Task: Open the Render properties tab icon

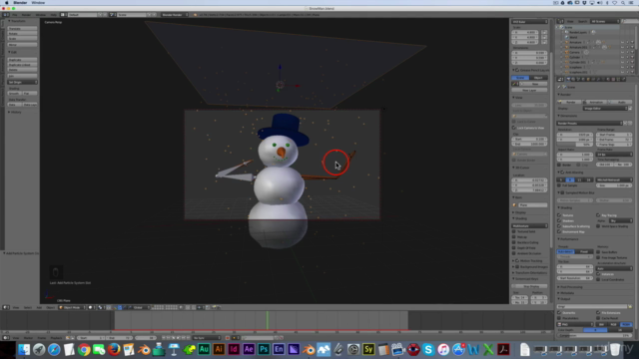Action: (x=568, y=80)
